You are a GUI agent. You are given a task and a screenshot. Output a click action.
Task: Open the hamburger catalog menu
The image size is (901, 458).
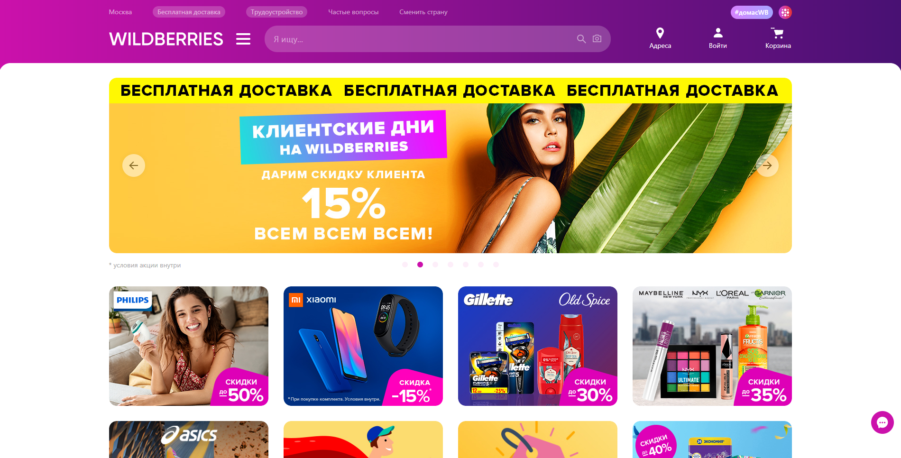[x=243, y=39]
